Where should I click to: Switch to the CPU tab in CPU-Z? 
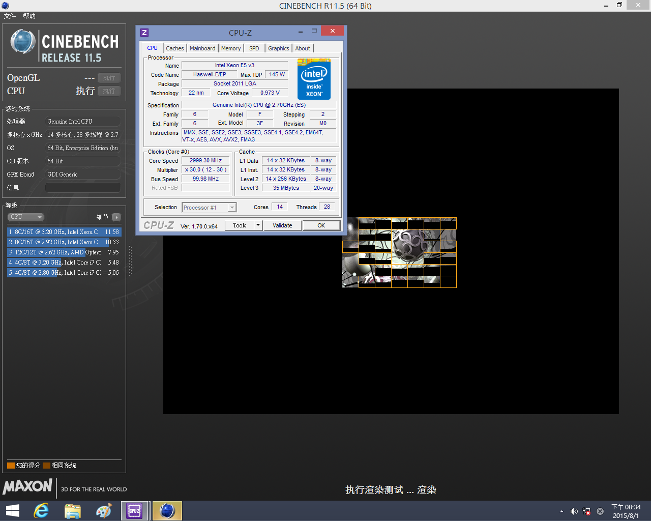[152, 48]
